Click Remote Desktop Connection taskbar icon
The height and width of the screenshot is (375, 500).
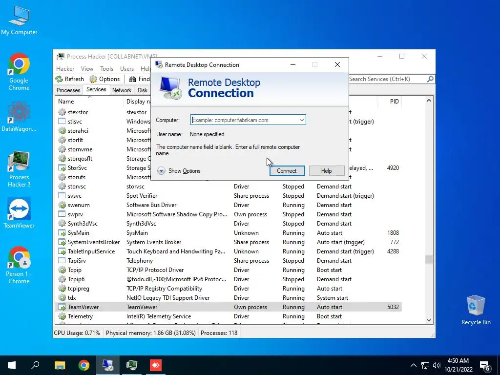[108, 365]
